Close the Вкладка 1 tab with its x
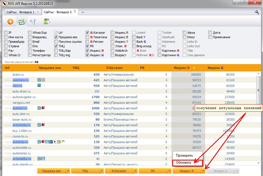263x176 pixels. [38, 12]
